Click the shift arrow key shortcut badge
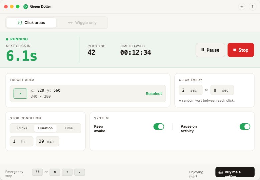The height and width of the screenshot is (180, 260). (67, 172)
